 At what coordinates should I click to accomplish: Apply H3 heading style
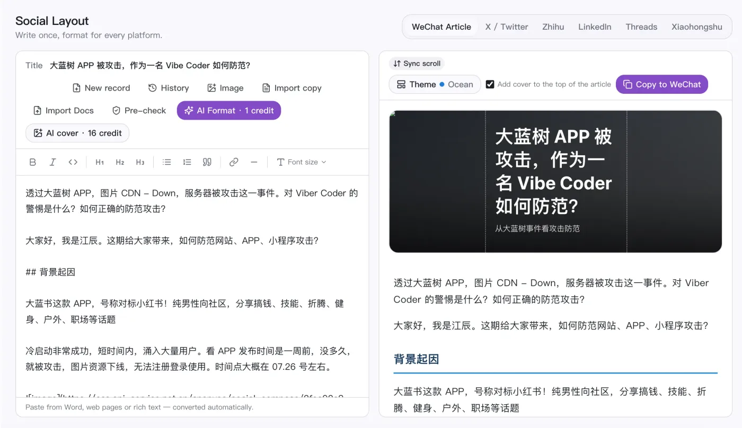coord(140,162)
